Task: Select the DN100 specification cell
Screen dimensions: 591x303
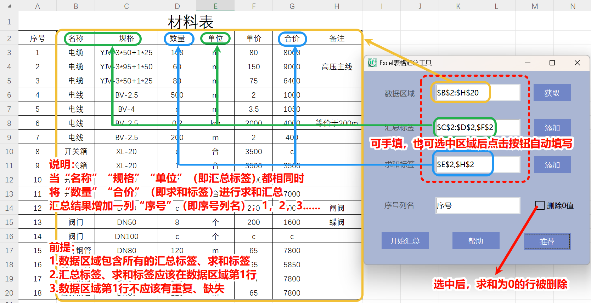Action: tap(126, 236)
